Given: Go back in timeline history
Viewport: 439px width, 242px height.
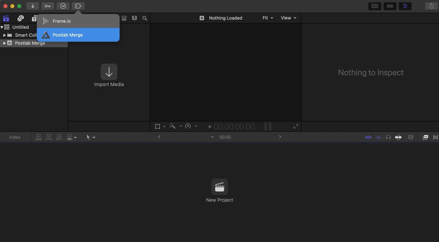Looking at the screenshot, I should coord(159,137).
